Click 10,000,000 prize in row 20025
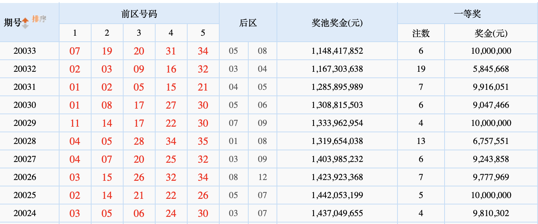This screenshot has height=224, width=538. [491, 195]
